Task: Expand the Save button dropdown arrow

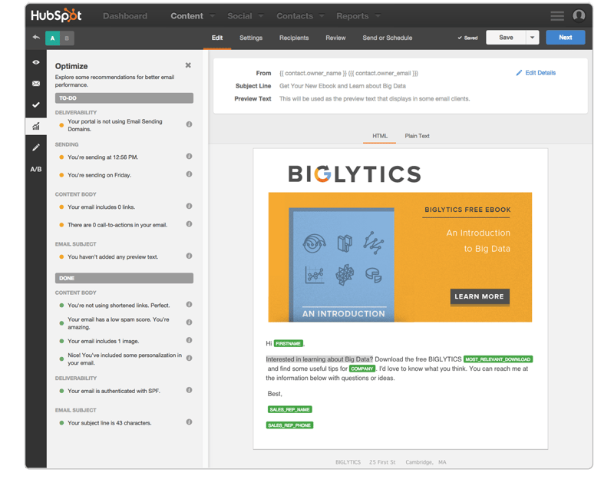Action: 532,38
